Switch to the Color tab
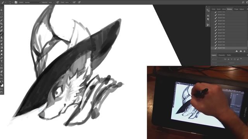The width and height of the screenshot is (248, 139). pos(214,9)
